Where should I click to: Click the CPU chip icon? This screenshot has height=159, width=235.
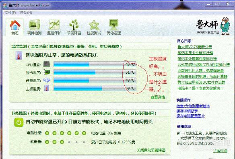tap(47, 64)
